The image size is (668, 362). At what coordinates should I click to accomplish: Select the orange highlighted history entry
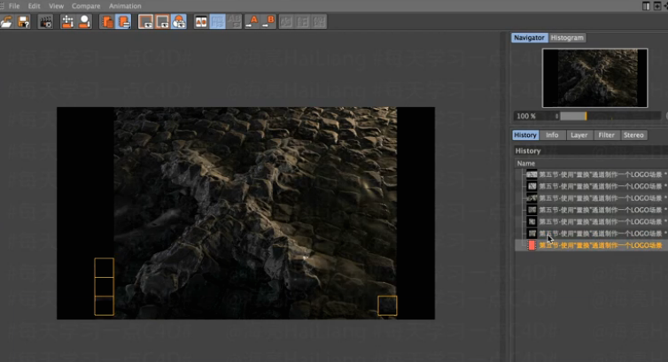(x=600, y=245)
